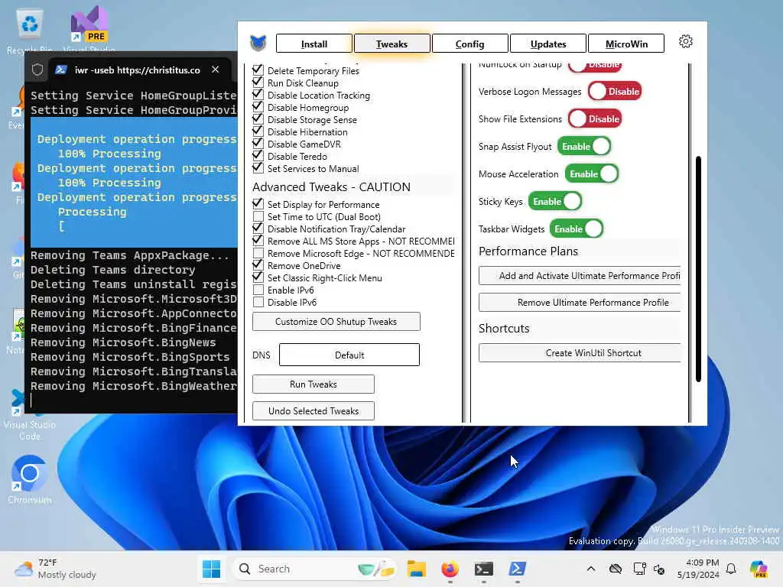Uncheck Disable Notification Tray/Calendar
The height and width of the screenshot is (587, 783).
[258, 228]
